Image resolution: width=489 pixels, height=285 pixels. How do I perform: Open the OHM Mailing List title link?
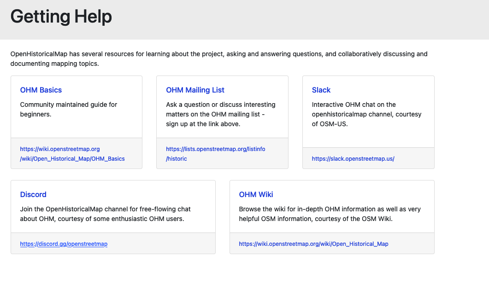click(x=194, y=90)
